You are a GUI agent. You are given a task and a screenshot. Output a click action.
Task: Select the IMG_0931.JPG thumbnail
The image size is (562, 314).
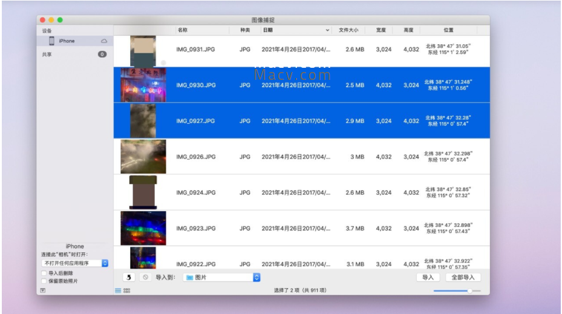(143, 51)
